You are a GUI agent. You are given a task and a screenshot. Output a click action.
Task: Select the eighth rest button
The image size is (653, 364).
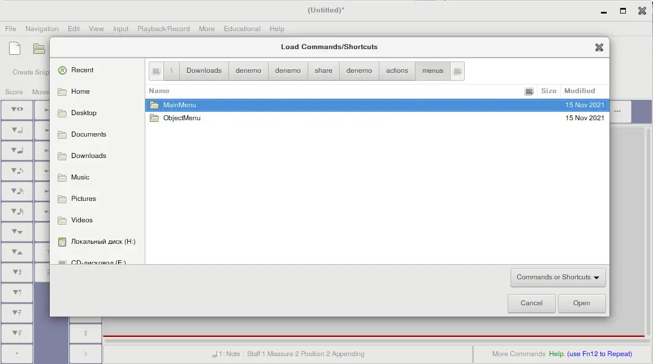tap(17, 292)
